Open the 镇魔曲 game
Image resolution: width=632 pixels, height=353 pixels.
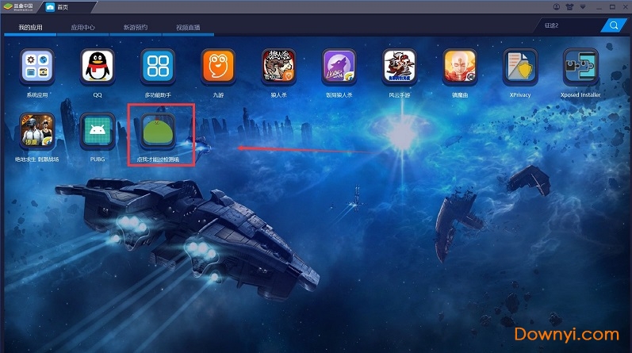459,67
